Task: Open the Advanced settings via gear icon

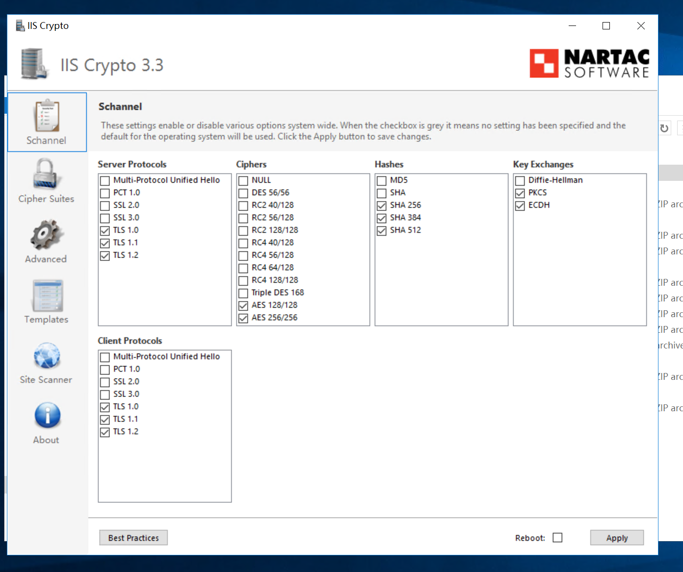Action: [45, 241]
